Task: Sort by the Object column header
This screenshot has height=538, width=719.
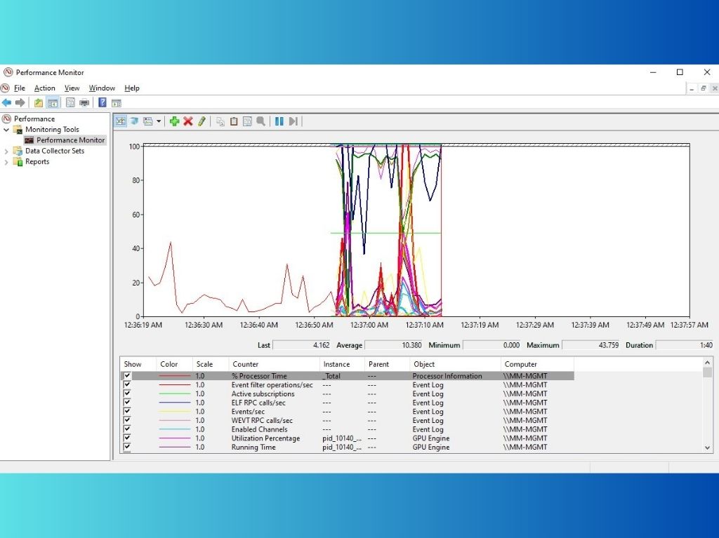Action: 455,364
